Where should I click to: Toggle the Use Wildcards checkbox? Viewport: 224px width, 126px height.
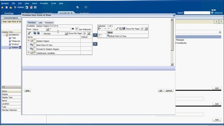click(x=77, y=29)
